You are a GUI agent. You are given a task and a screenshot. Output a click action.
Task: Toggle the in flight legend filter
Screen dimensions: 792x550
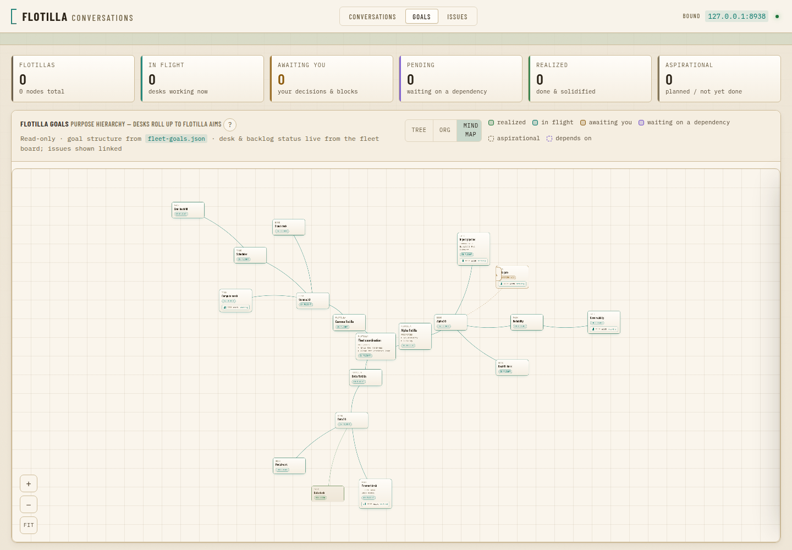553,123
